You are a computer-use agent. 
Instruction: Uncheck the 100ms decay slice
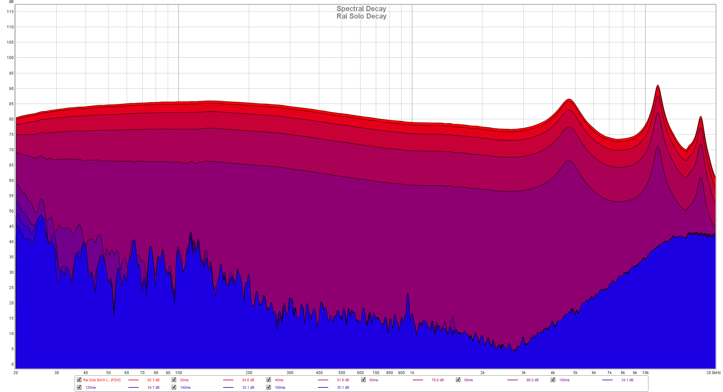[553, 380]
